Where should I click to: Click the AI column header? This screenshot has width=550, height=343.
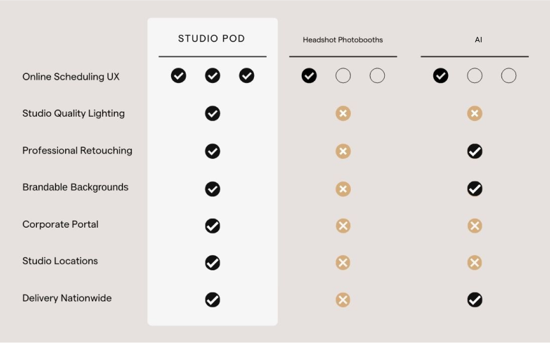tap(478, 40)
